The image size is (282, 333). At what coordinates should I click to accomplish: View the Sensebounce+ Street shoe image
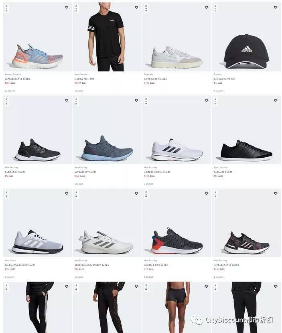(x=107, y=223)
